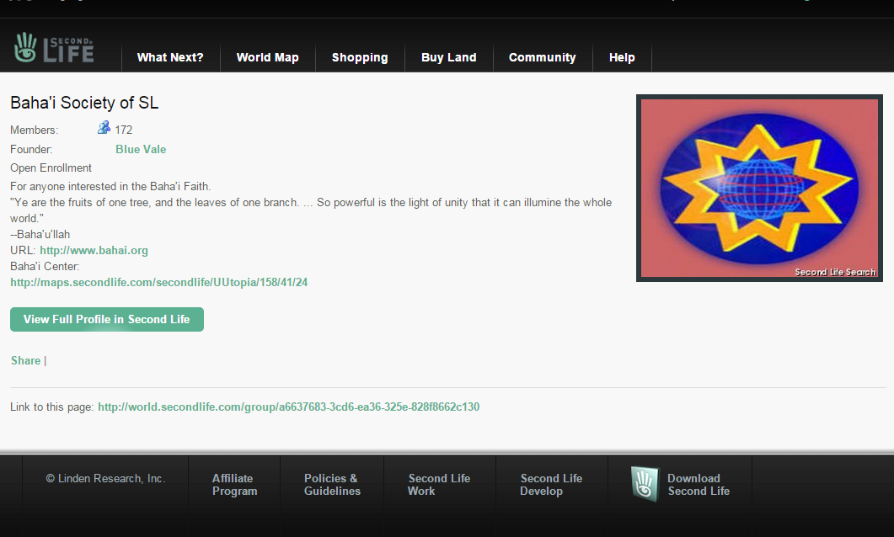The width and height of the screenshot is (894, 537).
Task: Click the --Baha'u'llah attribution line
Action: tap(40, 235)
